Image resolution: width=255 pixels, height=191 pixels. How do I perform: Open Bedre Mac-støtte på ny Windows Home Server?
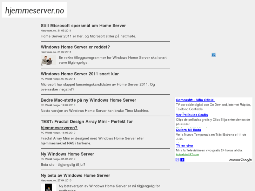tap(88, 100)
